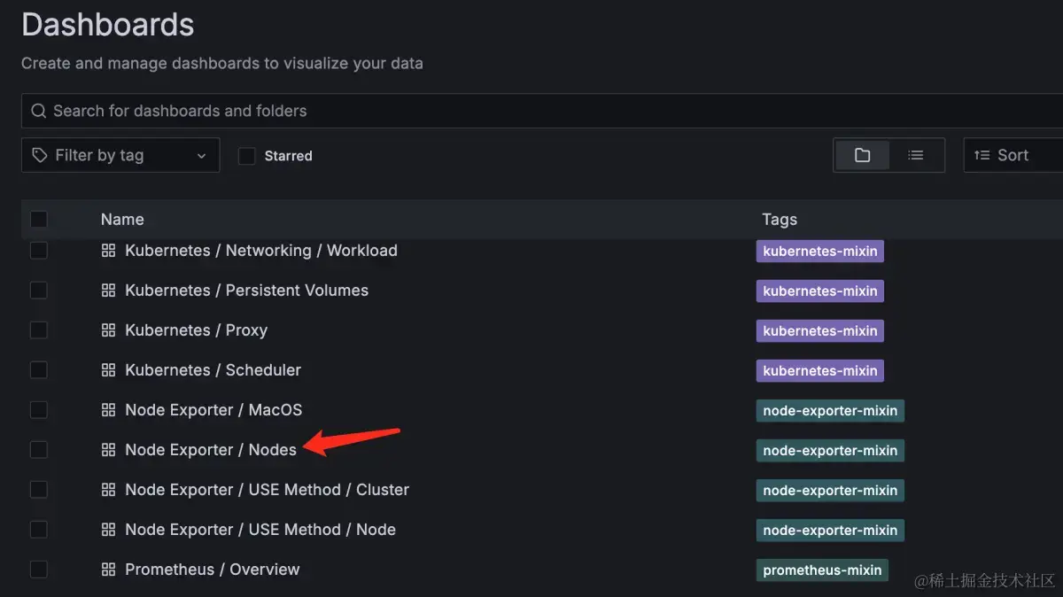Tick the checkbox for Kubernetes / Scheduler

(39, 370)
